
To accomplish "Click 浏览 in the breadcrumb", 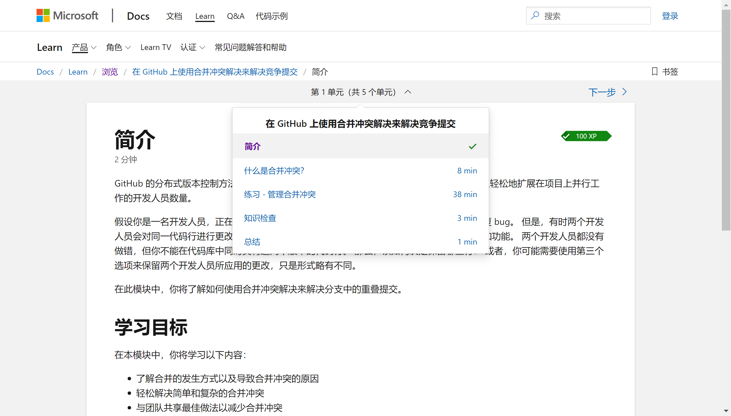I will point(110,72).
